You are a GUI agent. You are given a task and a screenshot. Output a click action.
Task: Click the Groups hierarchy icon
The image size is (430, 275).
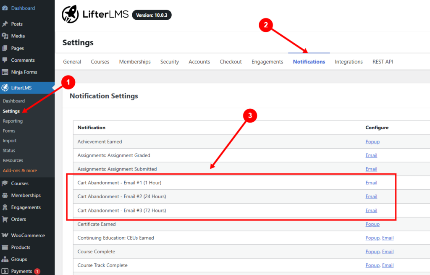coord(5,259)
